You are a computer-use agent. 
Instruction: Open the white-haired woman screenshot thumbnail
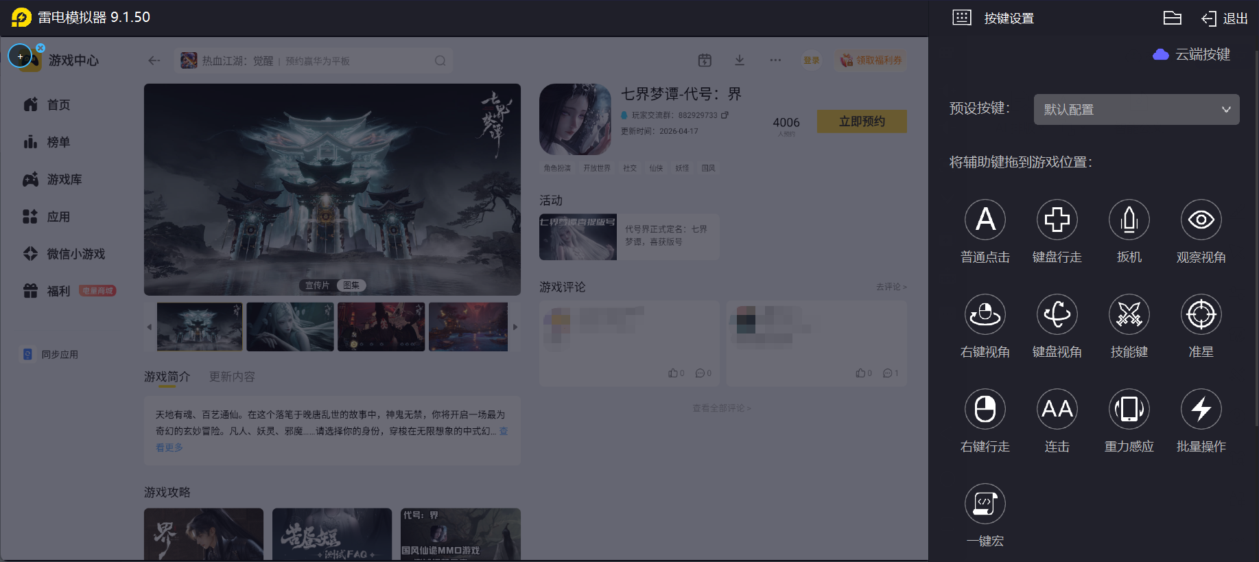tap(290, 327)
